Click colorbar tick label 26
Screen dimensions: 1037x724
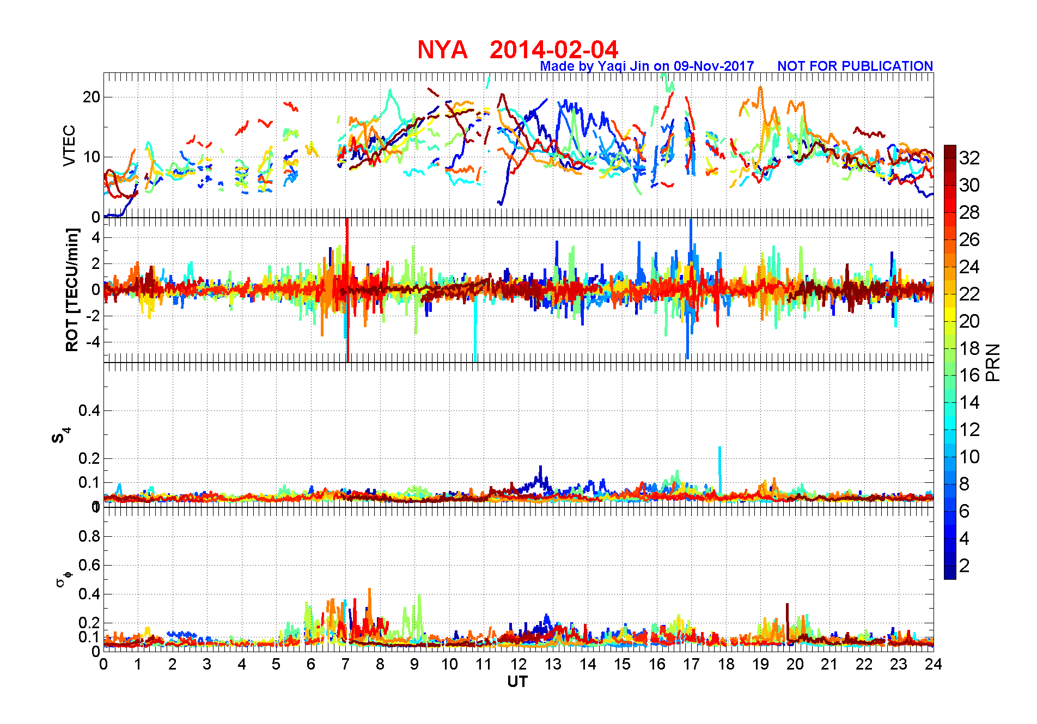(x=969, y=240)
